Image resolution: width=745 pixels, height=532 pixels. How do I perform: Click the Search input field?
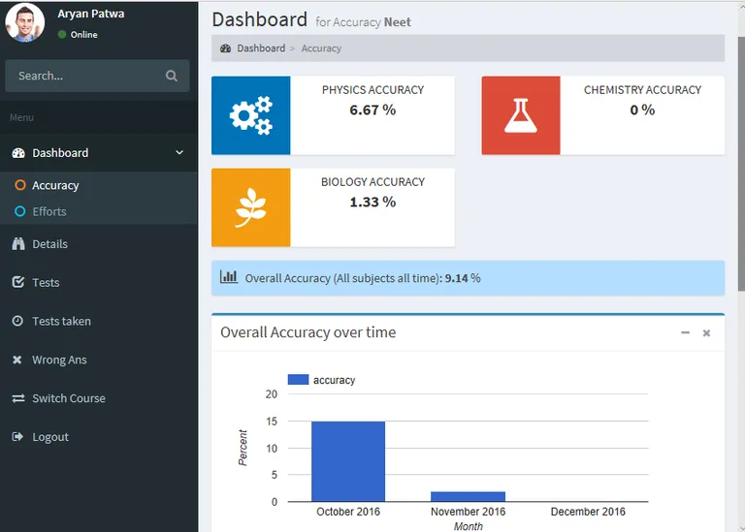(82, 76)
